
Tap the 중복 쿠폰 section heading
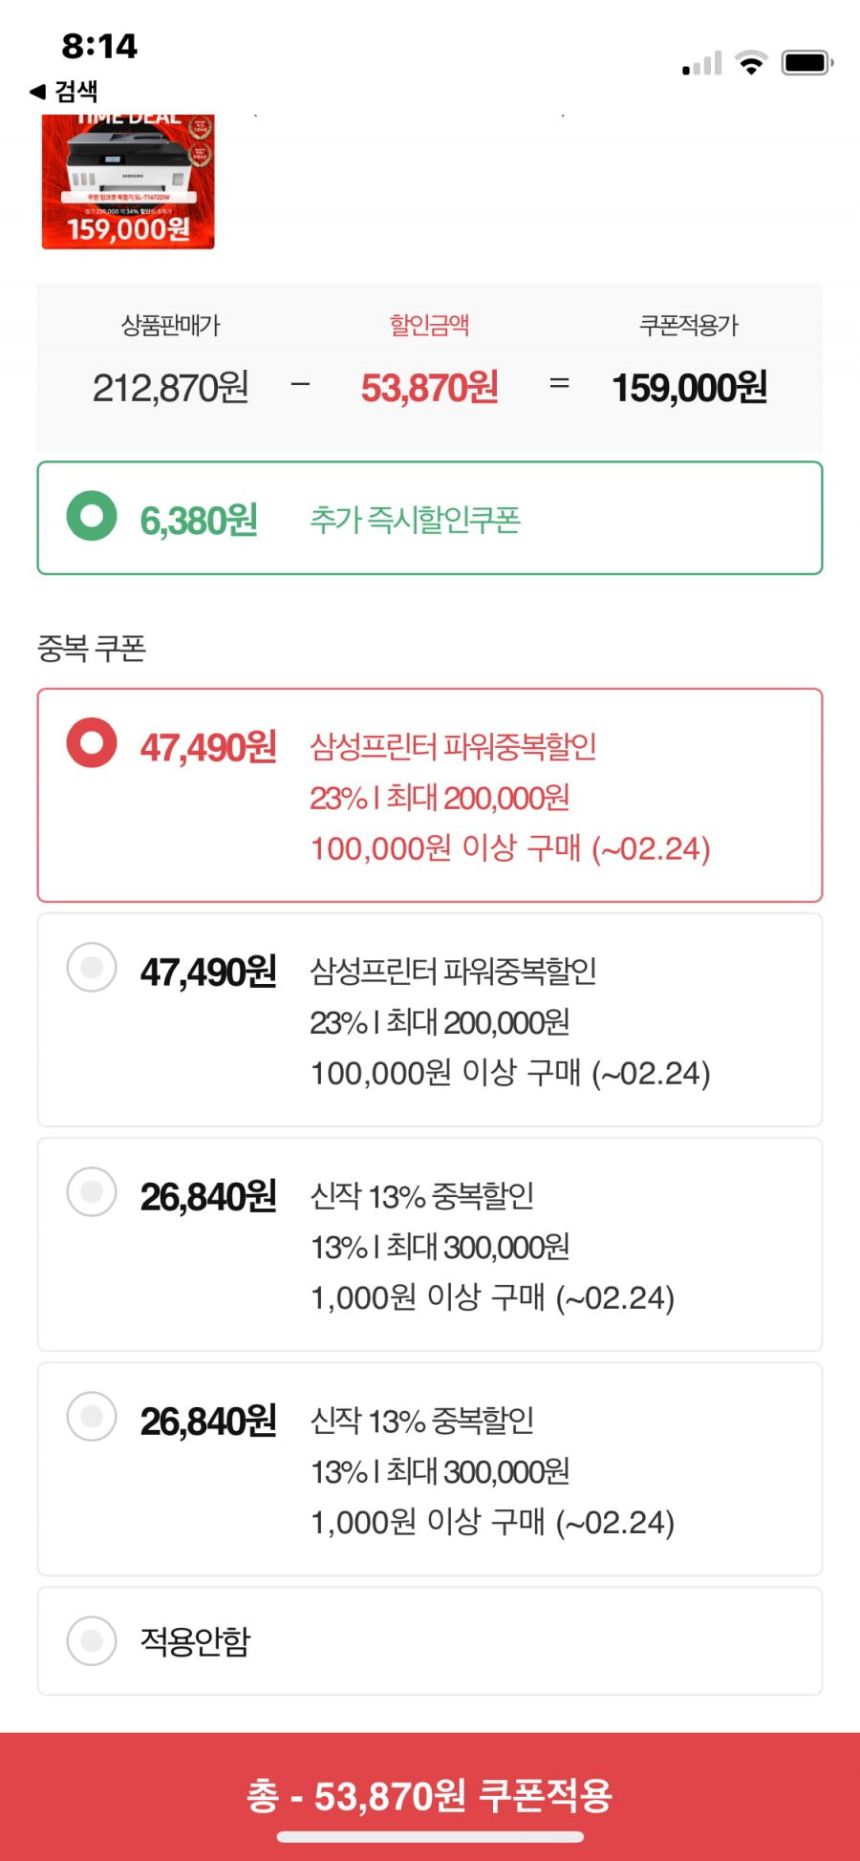click(x=92, y=649)
